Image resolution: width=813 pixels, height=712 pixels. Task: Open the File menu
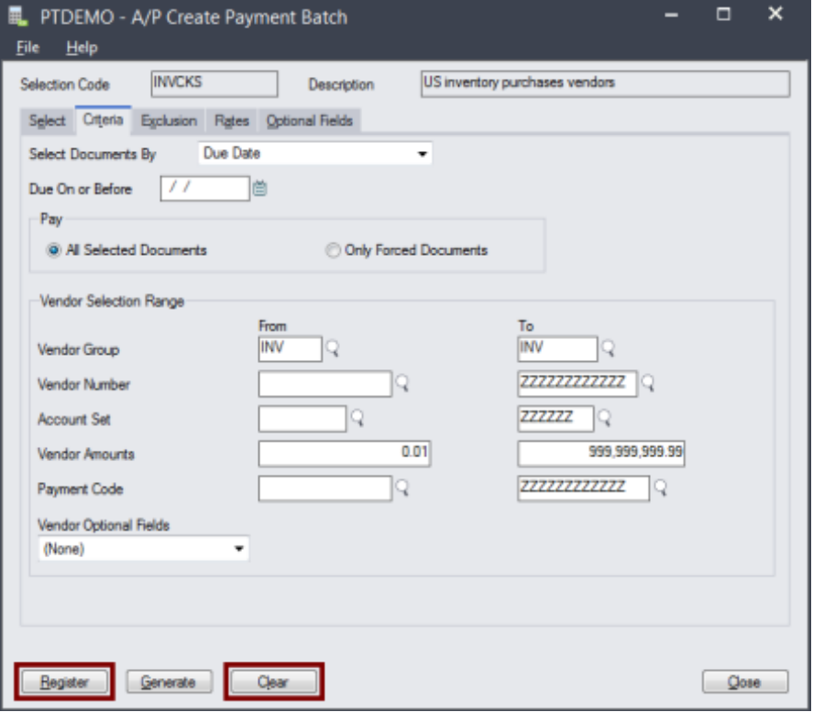(27, 48)
